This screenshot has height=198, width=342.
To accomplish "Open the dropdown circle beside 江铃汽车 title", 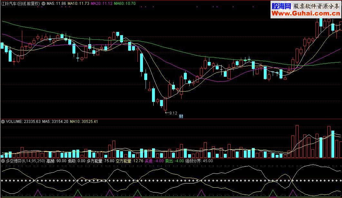I will (43, 4).
